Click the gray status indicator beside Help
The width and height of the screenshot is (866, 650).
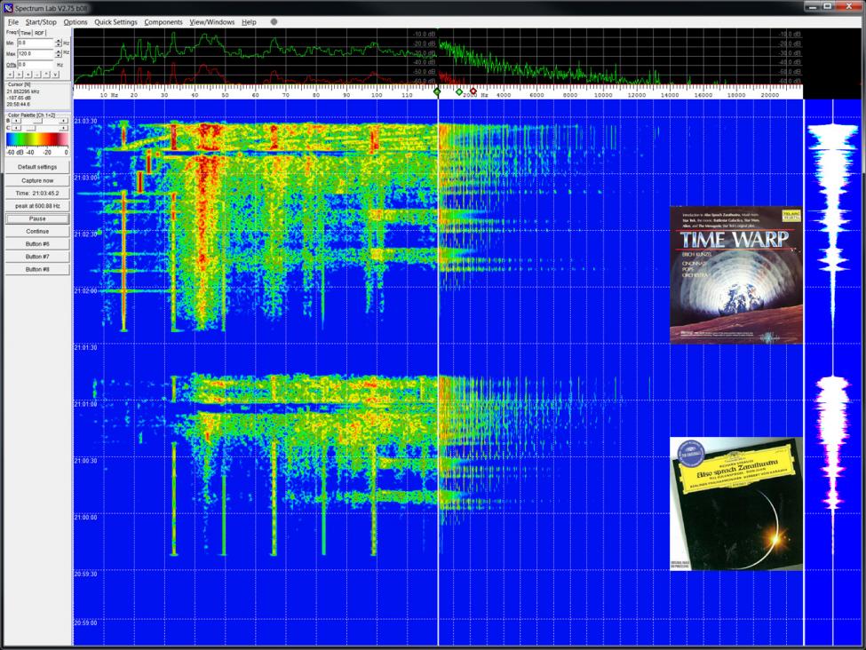click(274, 21)
